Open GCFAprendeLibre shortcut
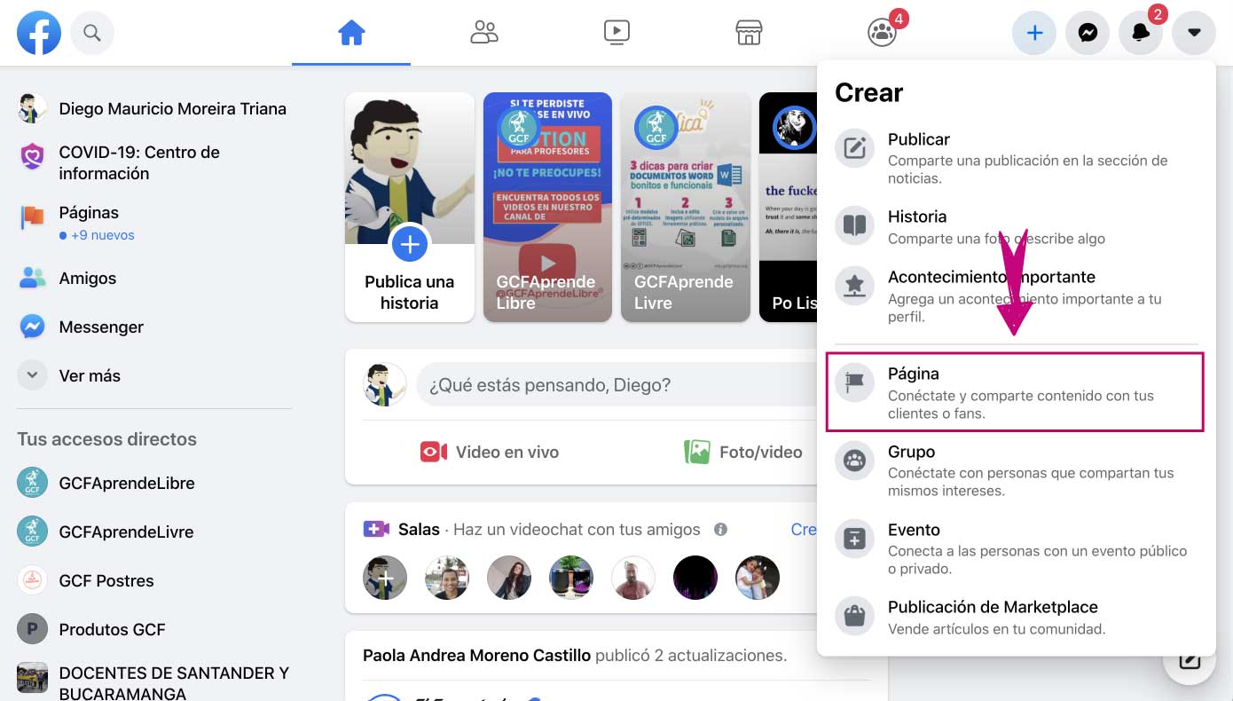Screen dimensions: 1233x701 click(153, 484)
